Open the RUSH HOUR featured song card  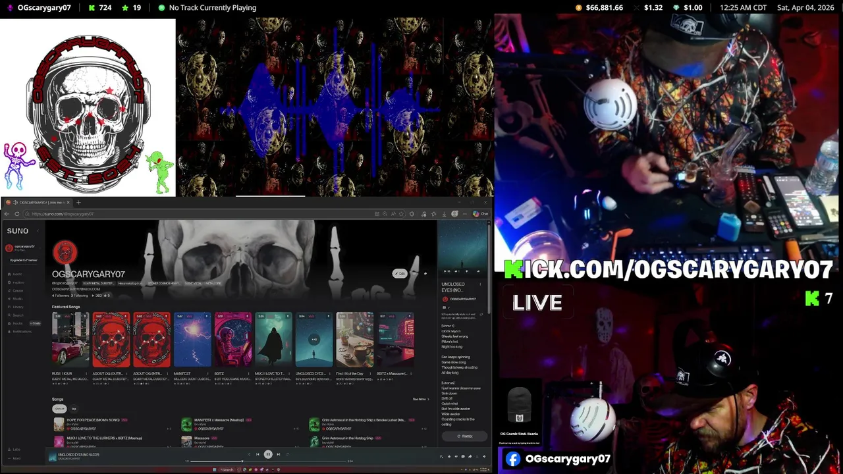click(x=70, y=339)
